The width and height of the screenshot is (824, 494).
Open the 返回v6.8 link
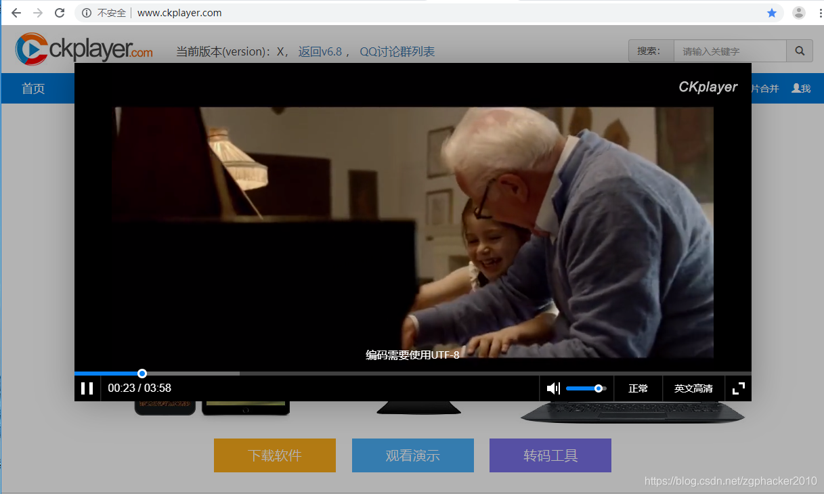pyautogui.click(x=320, y=51)
